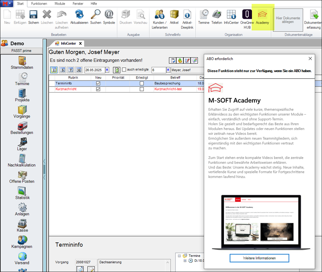
Task: Open Vorgänge module in sidebar
Action: (x=22, y=112)
